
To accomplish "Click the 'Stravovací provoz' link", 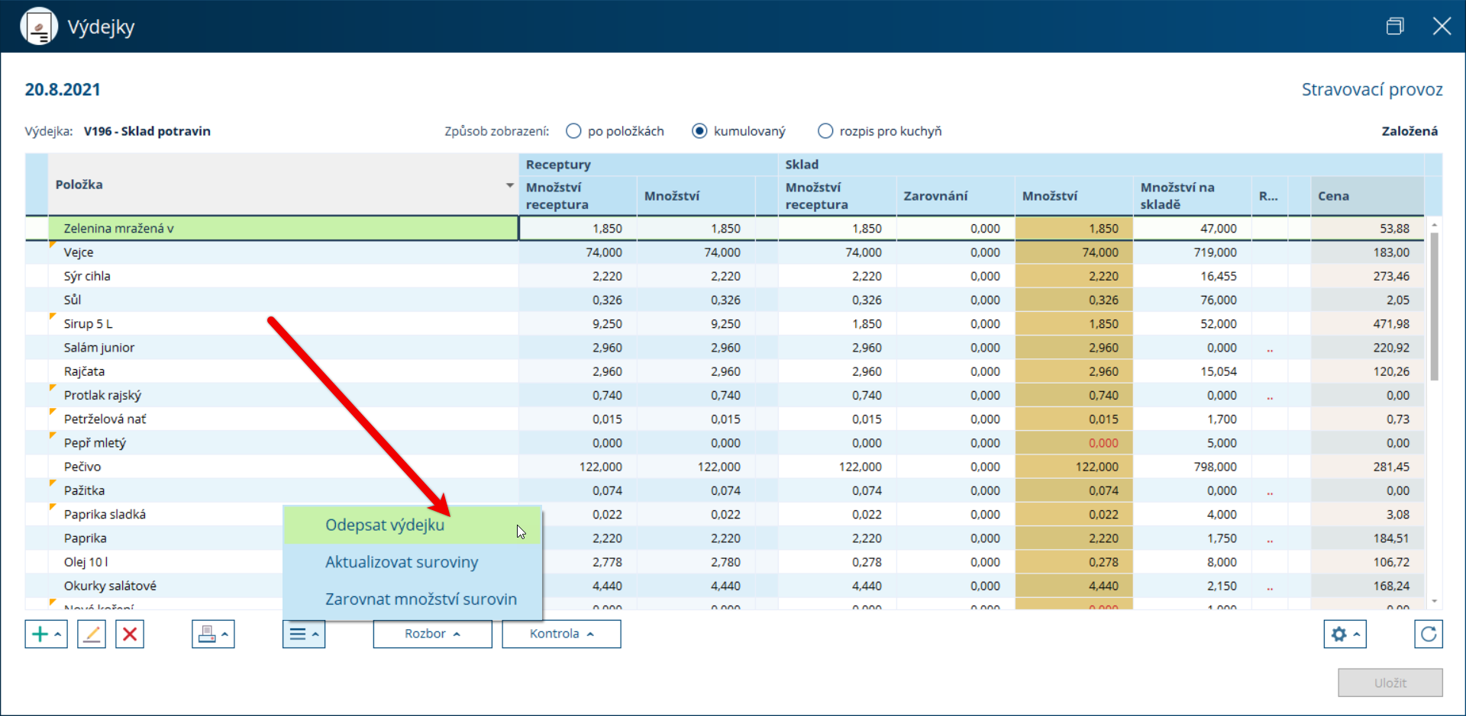I will (x=1372, y=90).
